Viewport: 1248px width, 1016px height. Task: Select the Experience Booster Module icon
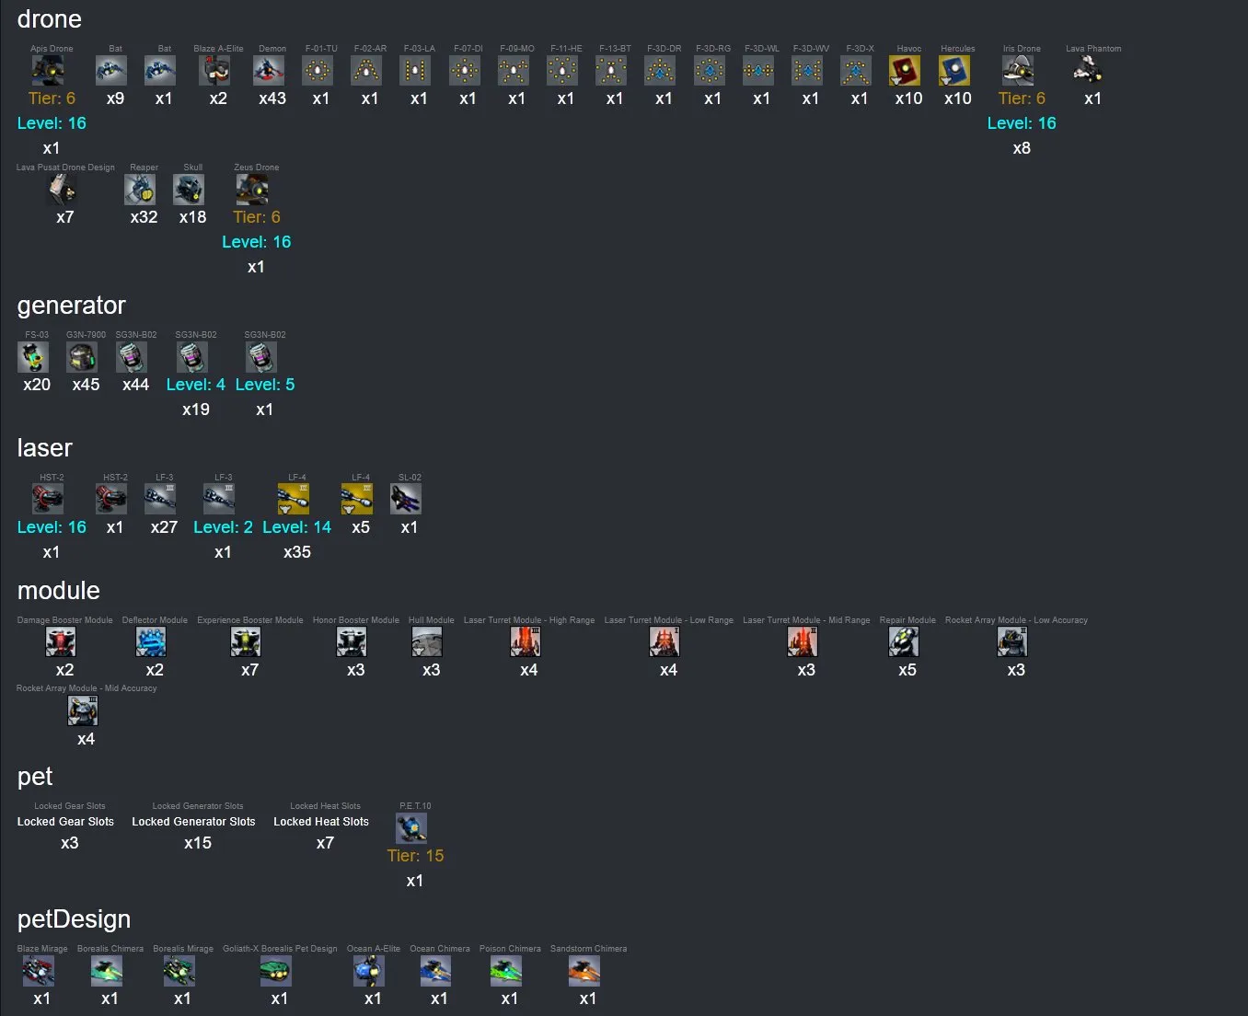pos(246,642)
